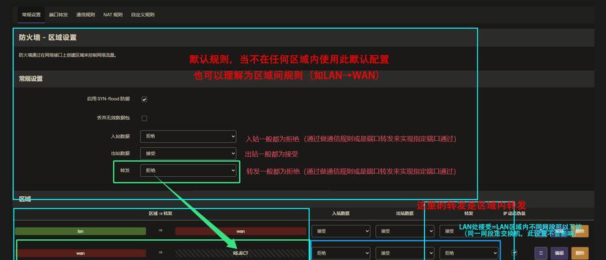
Task: Open the 常规设置 tab
Action: coord(31,15)
